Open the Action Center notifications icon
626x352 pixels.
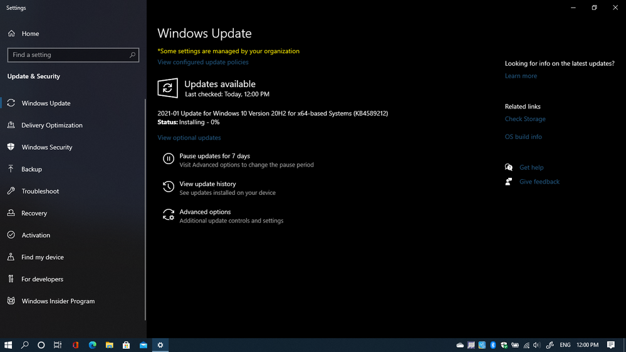[x=611, y=345]
